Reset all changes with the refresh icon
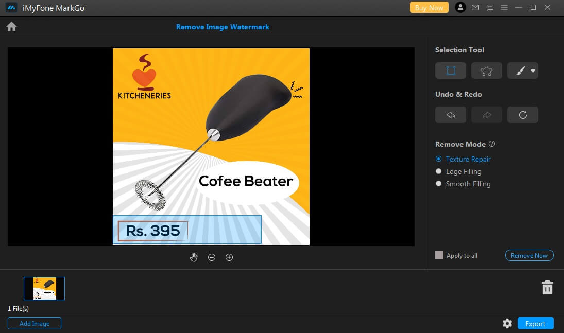 click(x=523, y=115)
